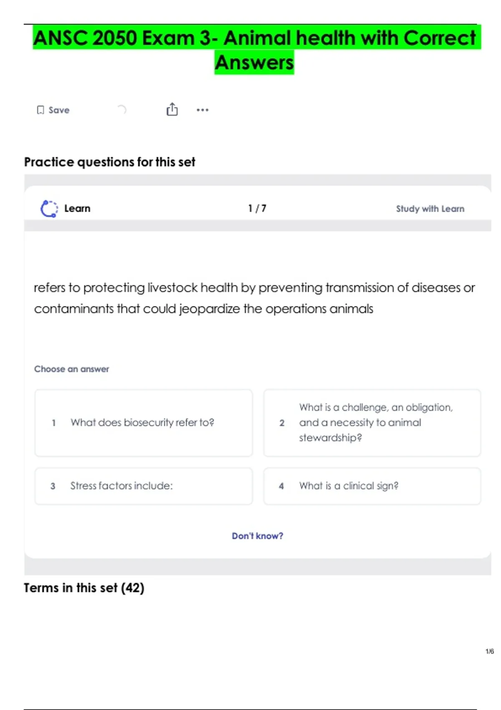
Task: Pick the 'Stress factors include:' answer
Action: 144,486
